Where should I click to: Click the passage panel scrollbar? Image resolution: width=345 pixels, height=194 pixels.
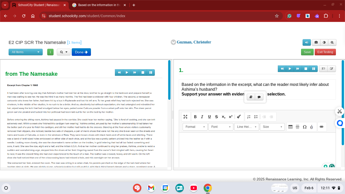tap(169, 80)
